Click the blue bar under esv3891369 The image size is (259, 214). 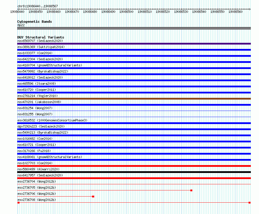pos(134,50)
